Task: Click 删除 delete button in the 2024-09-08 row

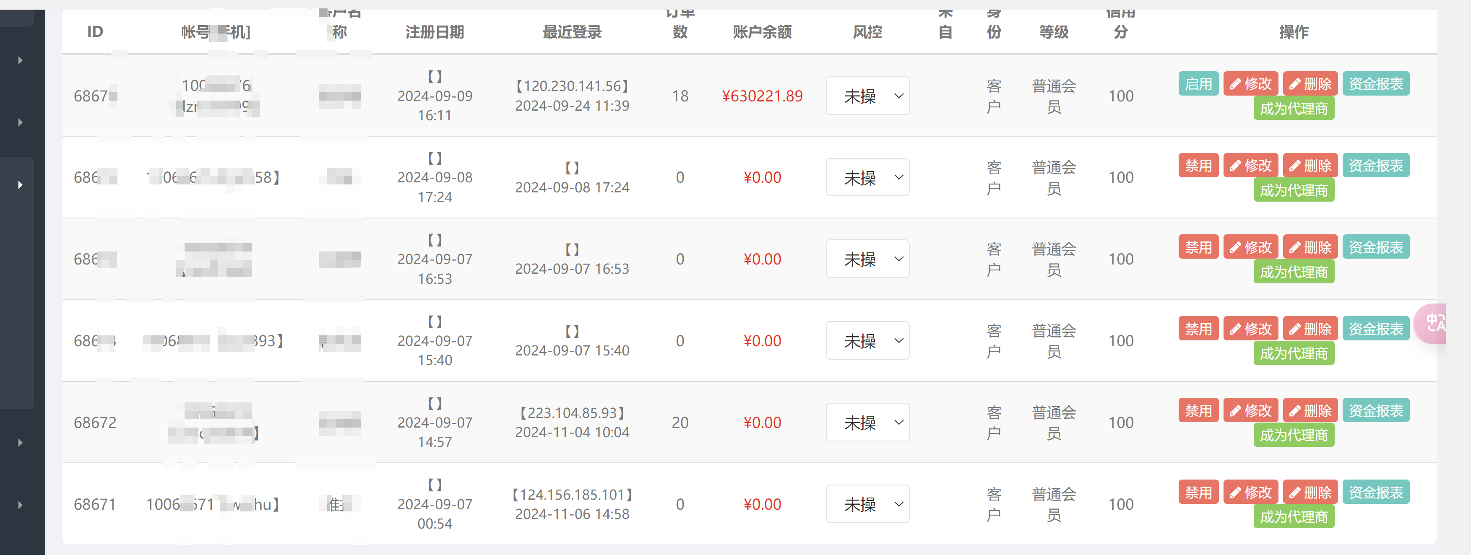Action: pyautogui.click(x=1310, y=166)
